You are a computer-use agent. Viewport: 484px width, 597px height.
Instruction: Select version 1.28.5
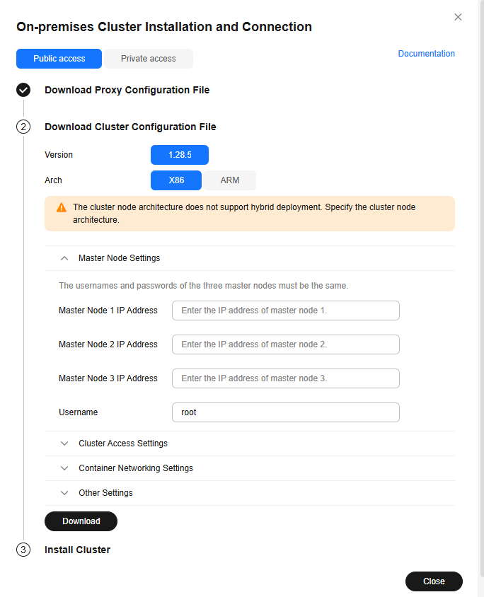coord(180,155)
